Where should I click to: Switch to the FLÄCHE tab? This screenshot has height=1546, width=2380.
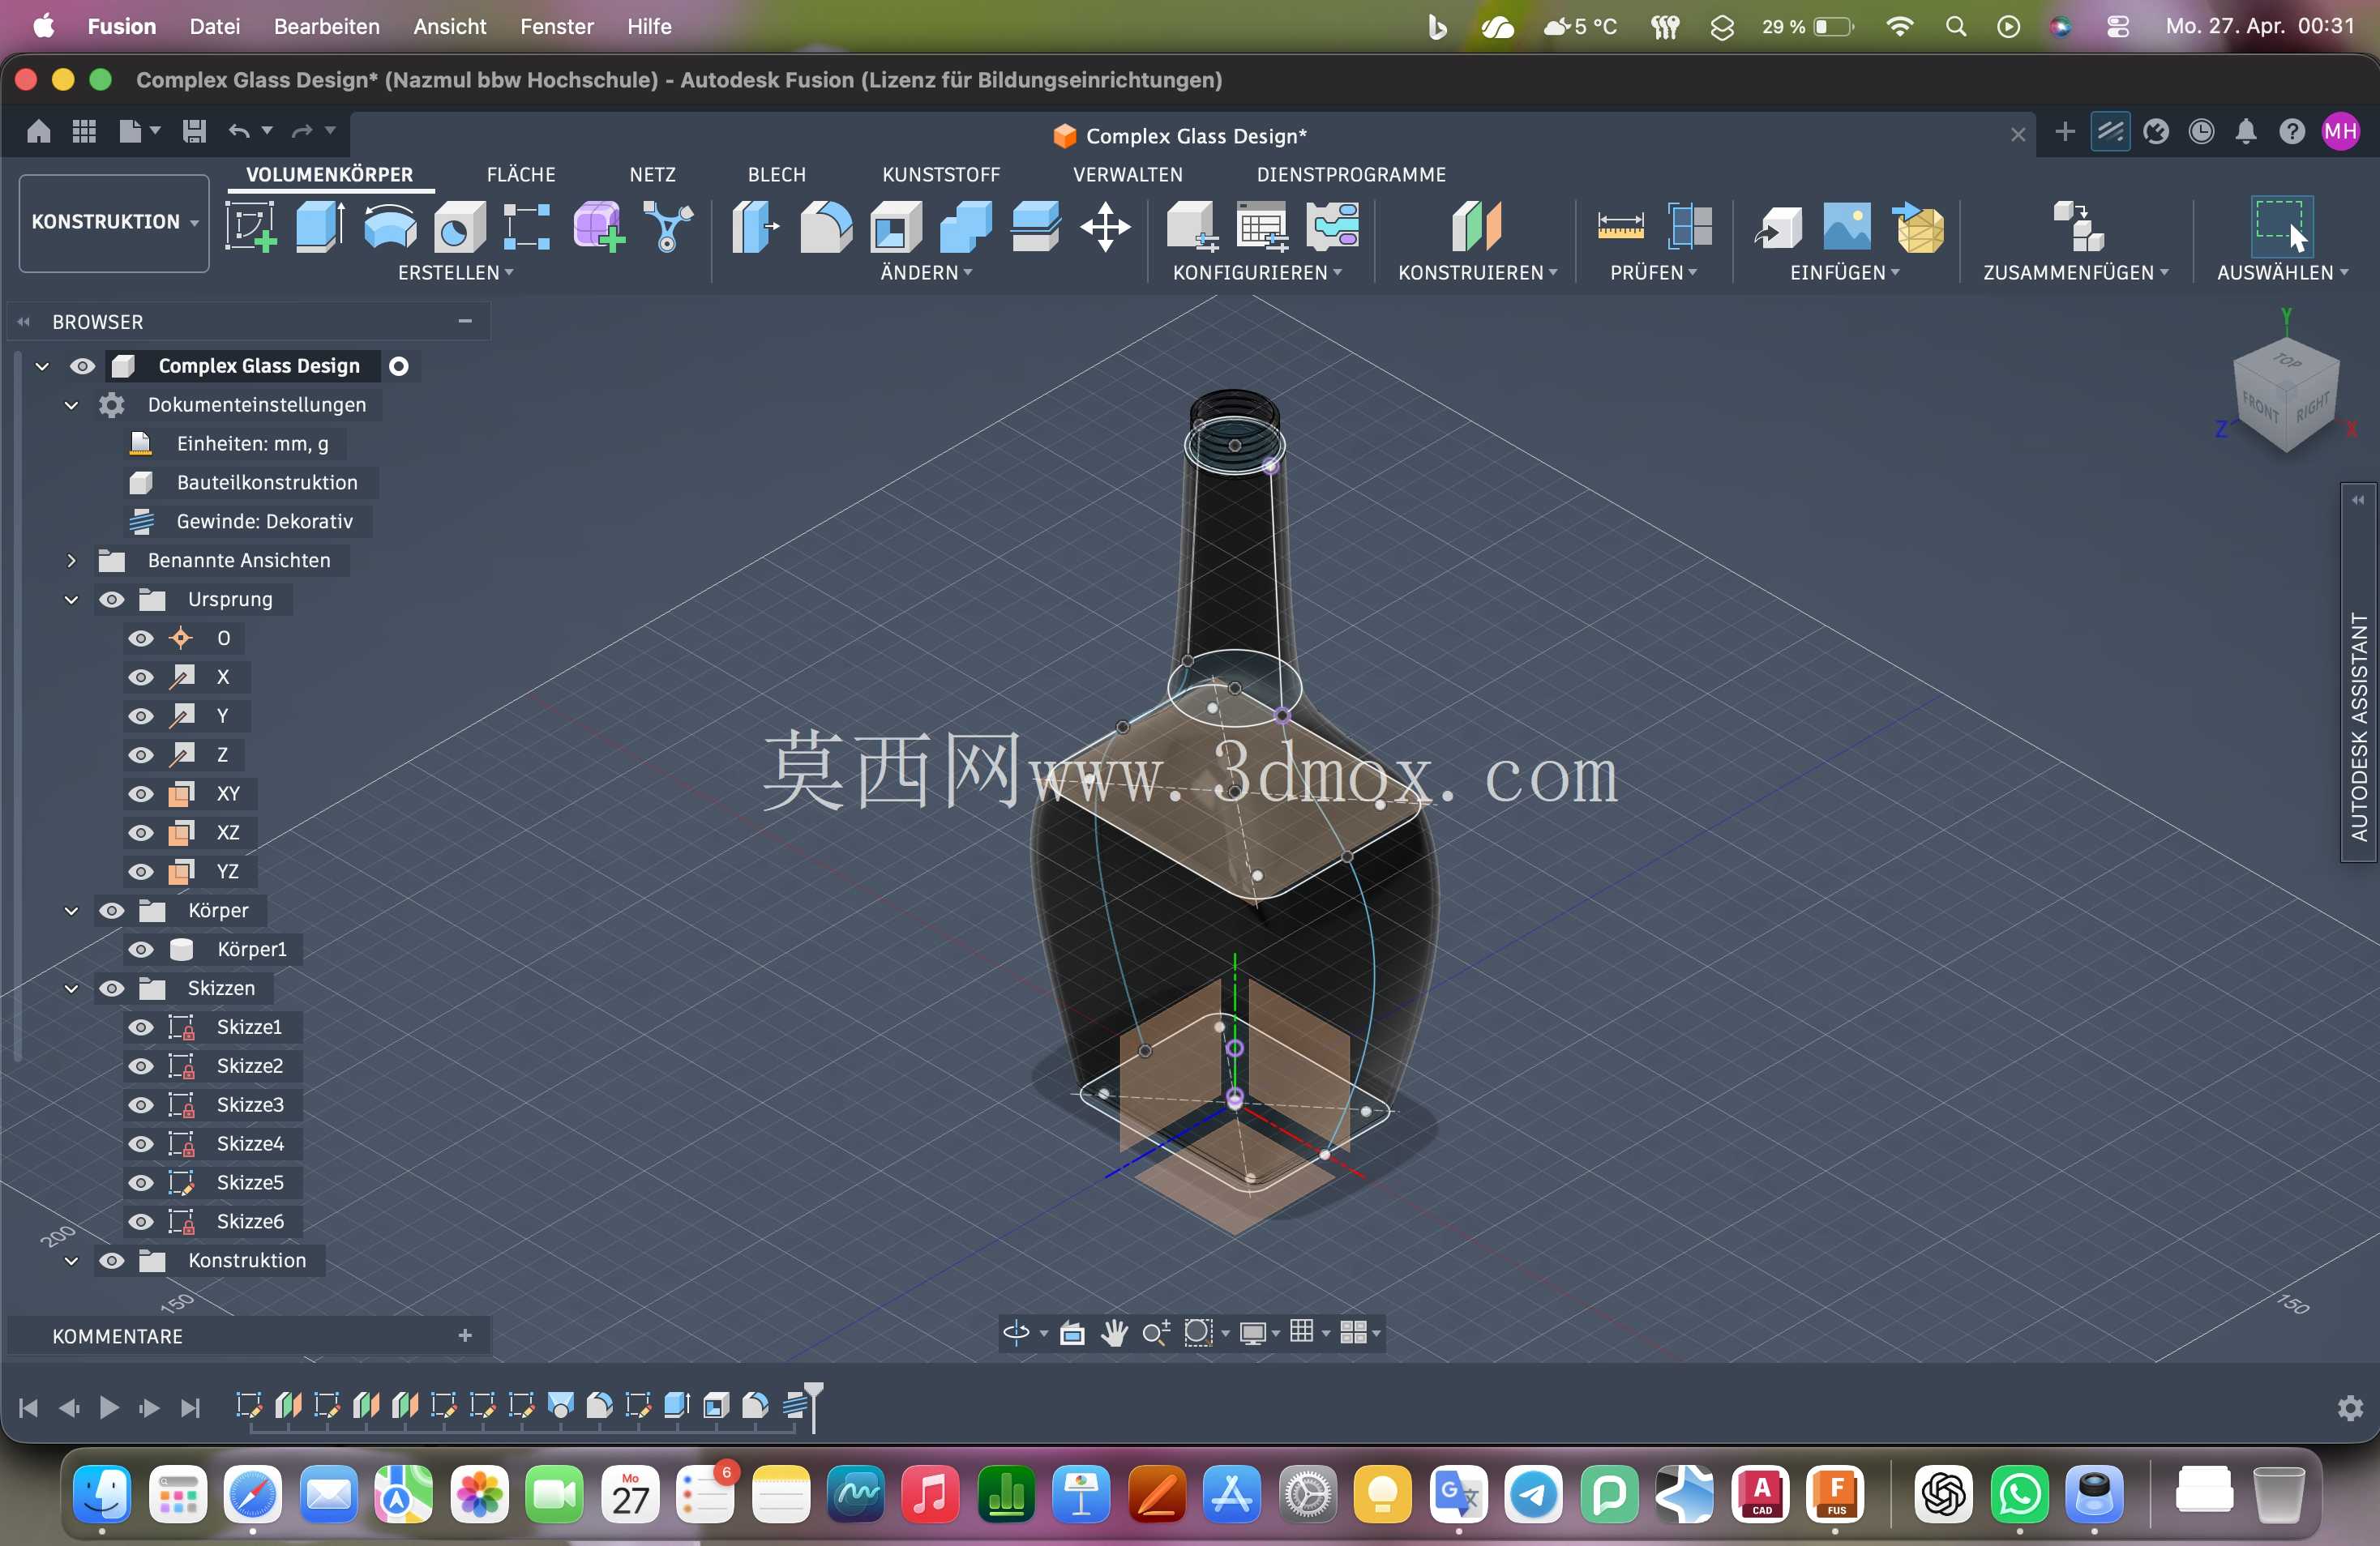[521, 175]
